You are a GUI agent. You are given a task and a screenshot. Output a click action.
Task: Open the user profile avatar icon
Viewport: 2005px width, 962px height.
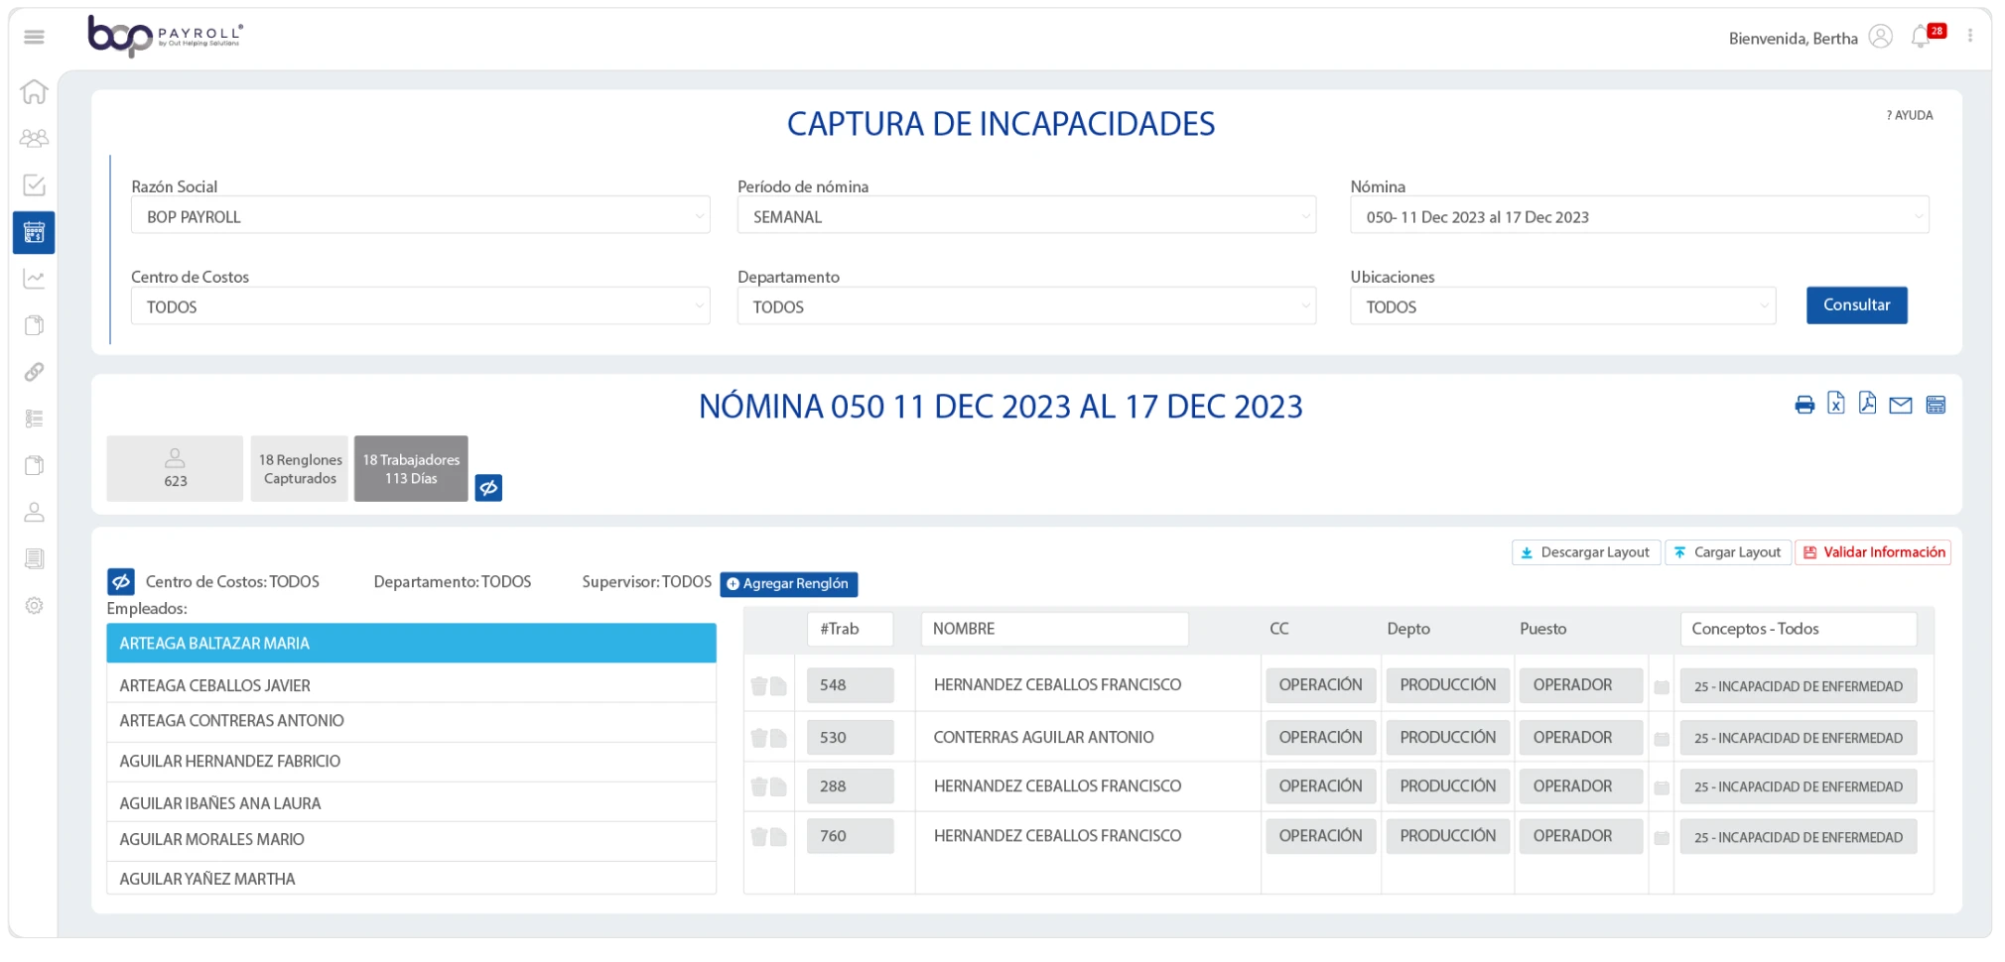pyautogui.click(x=1880, y=37)
